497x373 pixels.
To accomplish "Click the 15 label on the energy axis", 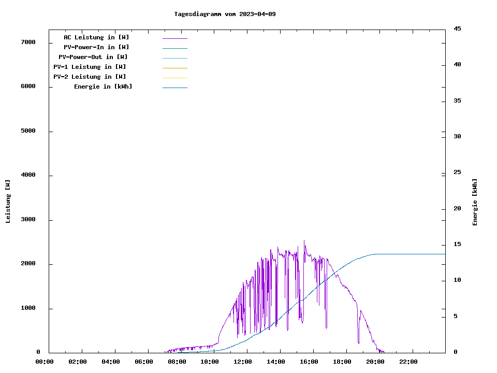I will click(457, 244).
